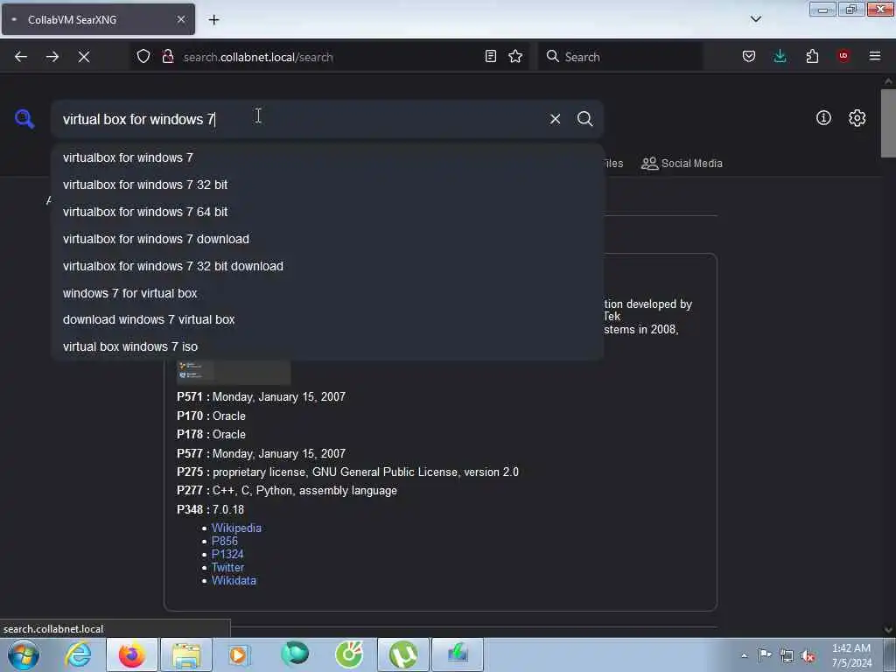Open the taskbar clock and date
Image resolution: width=896 pixels, height=672 pixels.
tap(851, 655)
